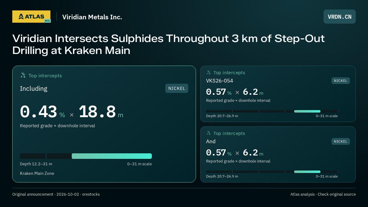Viewport: 368px width, 207px height.
Task: Click the Kraken Main Zone label
Action: [37, 173]
